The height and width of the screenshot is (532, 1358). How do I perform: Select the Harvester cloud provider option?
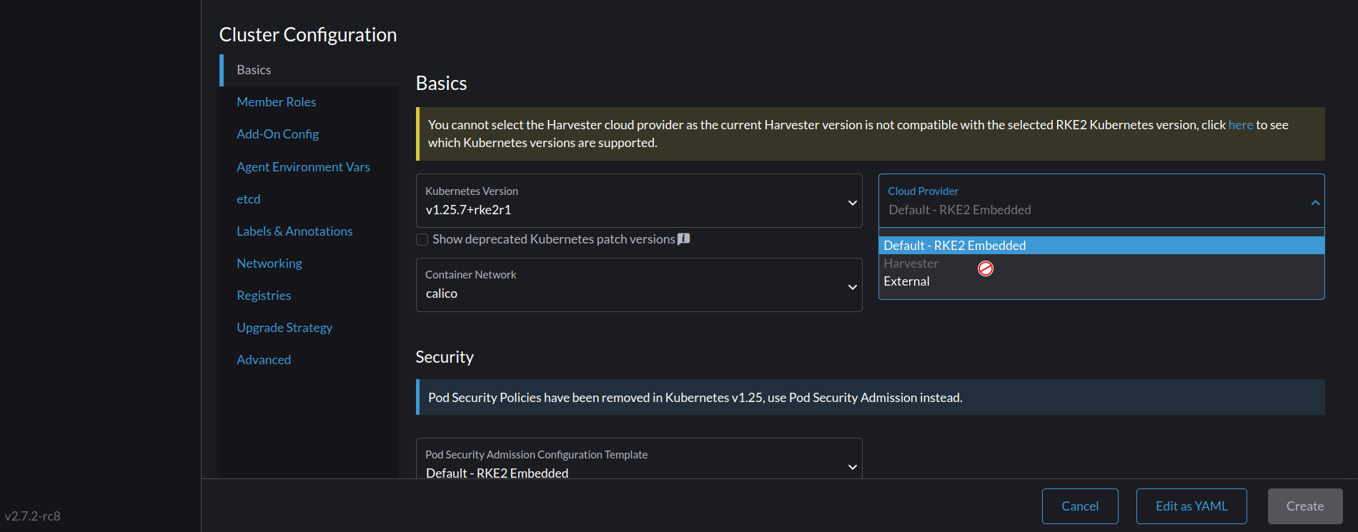click(911, 264)
